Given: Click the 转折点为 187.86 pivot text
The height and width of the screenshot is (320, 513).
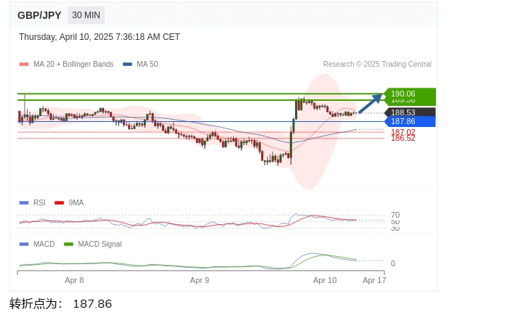Looking at the screenshot, I should [x=60, y=303].
